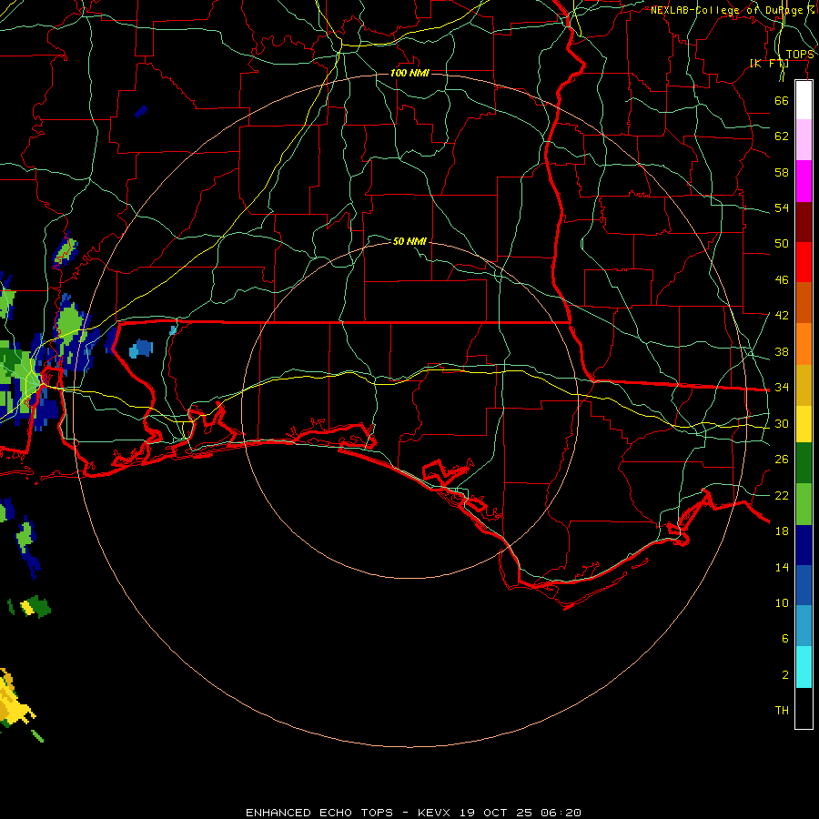Select the '42' legend value
The image size is (819, 819).
pyautogui.click(x=782, y=316)
